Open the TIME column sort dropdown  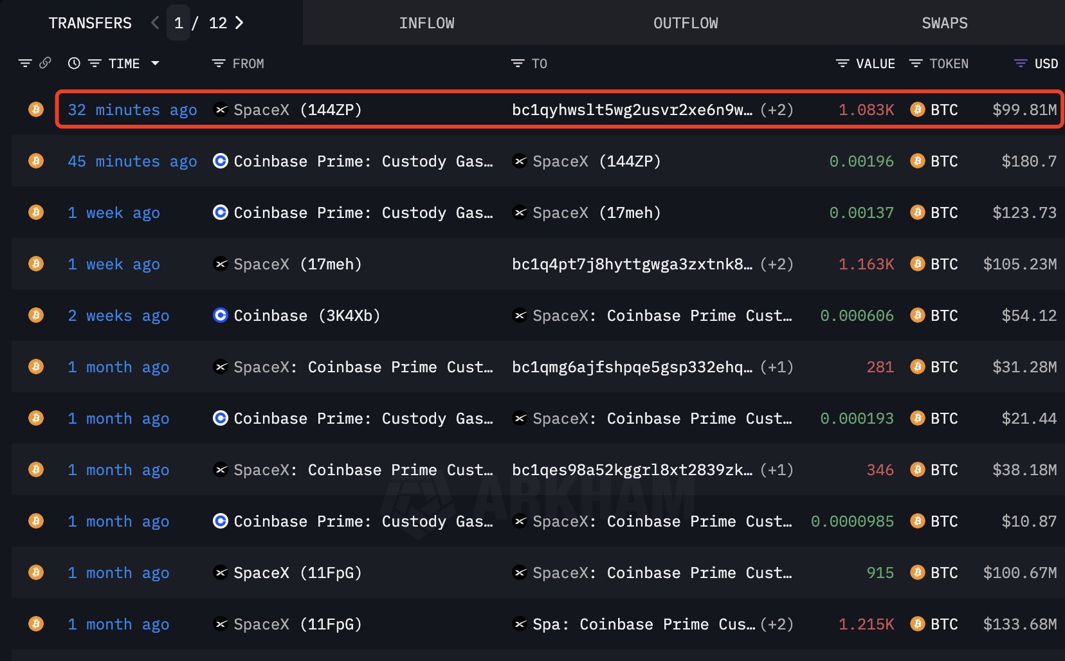[x=155, y=63]
